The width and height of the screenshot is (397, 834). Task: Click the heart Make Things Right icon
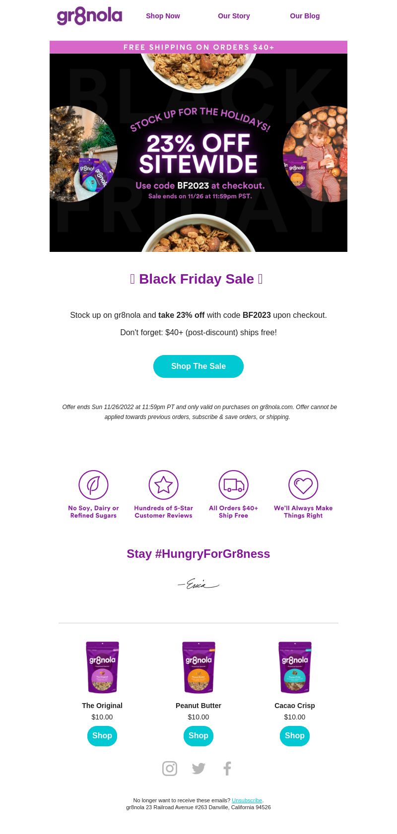(303, 485)
